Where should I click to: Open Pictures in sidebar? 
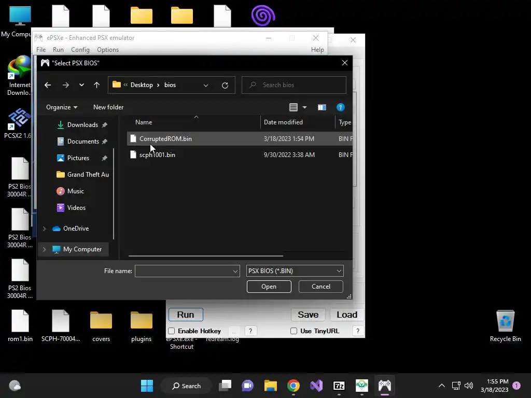pyautogui.click(x=78, y=158)
